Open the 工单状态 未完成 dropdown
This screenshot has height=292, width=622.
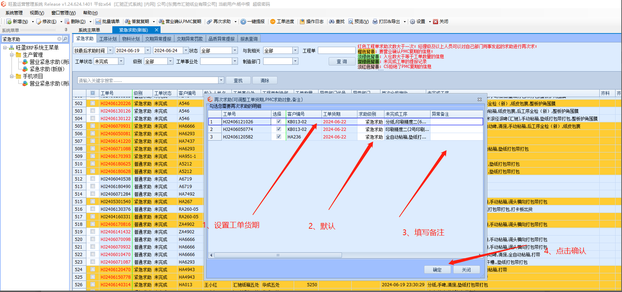tap(121, 61)
